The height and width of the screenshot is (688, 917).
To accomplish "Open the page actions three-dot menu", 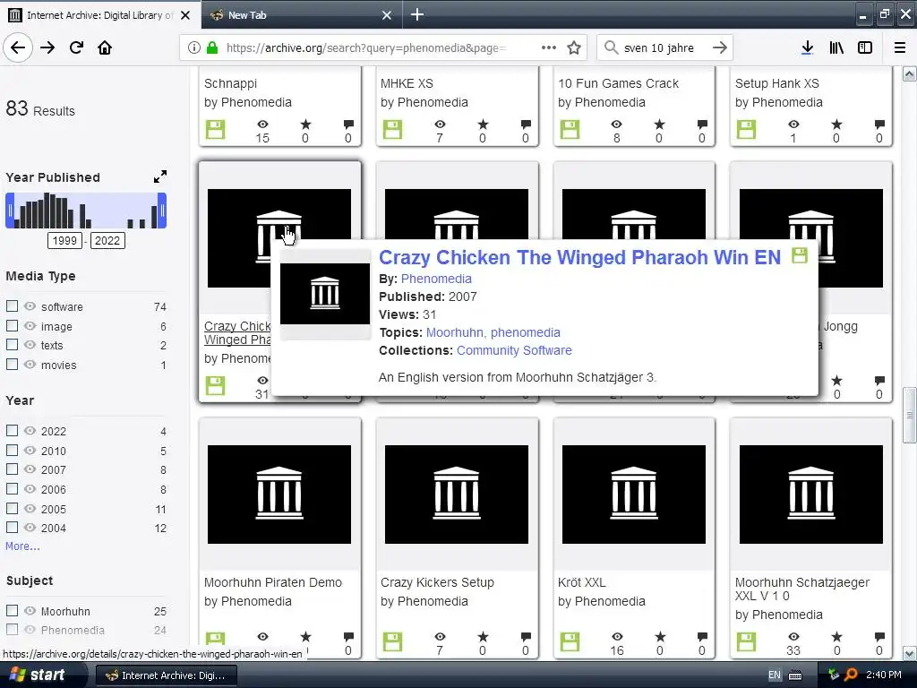I will pyautogui.click(x=549, y=47).
